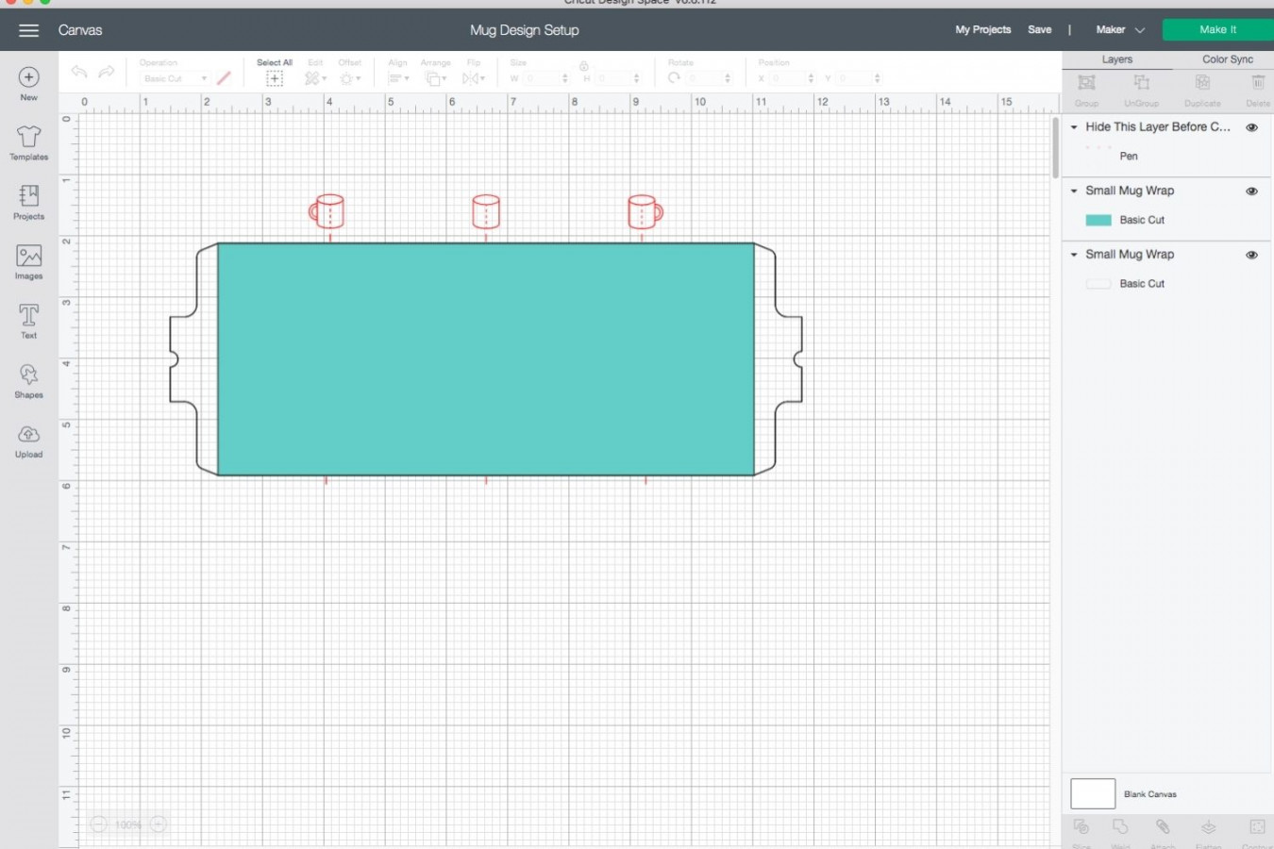The height and width of the screenshot is (849, 1274).
Task: Click the Rotate icon in toolbar
Action: [674, 78]
